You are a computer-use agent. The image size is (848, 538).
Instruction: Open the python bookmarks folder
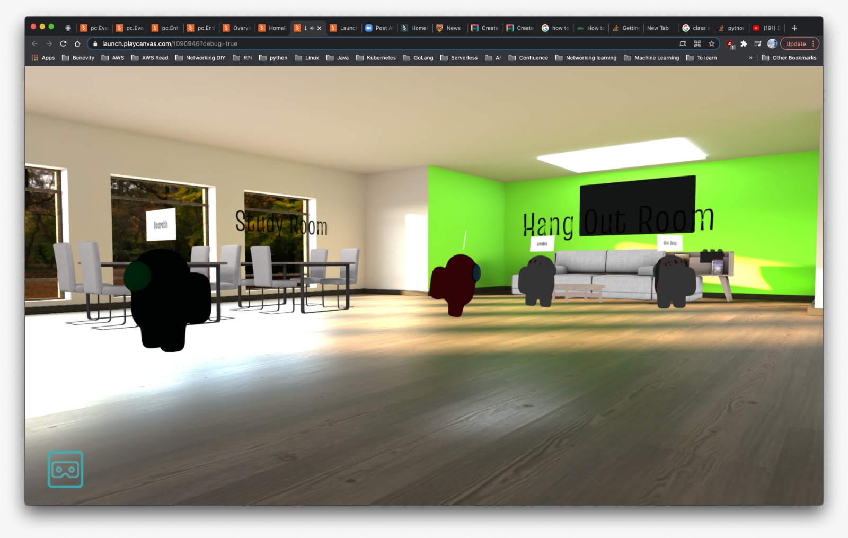[273, 58]
